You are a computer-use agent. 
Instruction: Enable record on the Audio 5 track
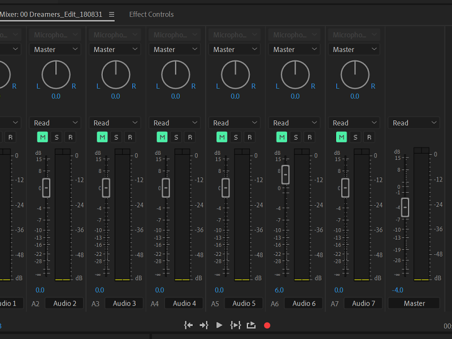[x=250, y=137]
